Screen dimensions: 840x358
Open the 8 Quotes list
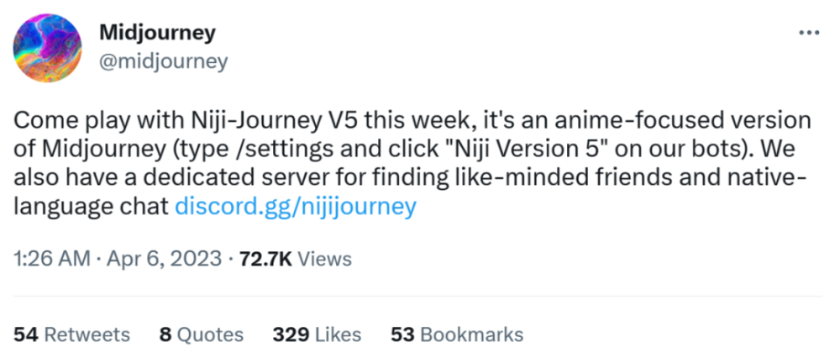click(x=202, y=334)
